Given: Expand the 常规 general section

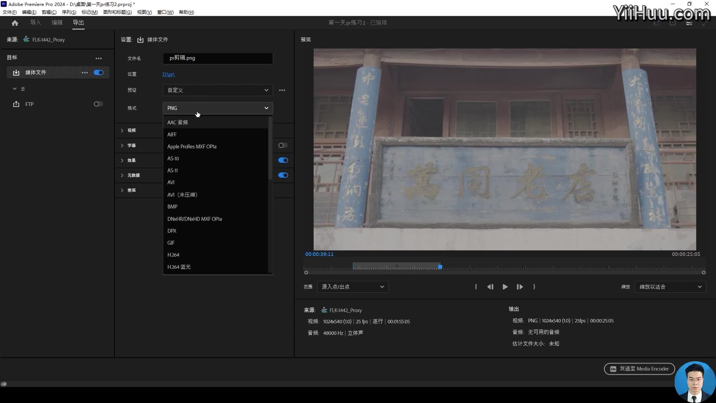Looking at the screenshot, I should (x=122, y=190).
